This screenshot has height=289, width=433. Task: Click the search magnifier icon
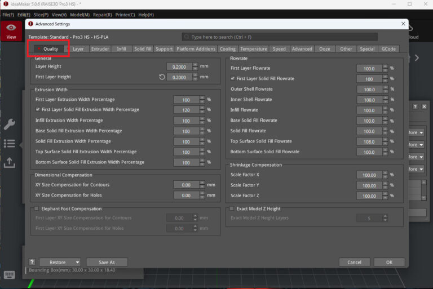pyautogui.click(x=187, y=37)
